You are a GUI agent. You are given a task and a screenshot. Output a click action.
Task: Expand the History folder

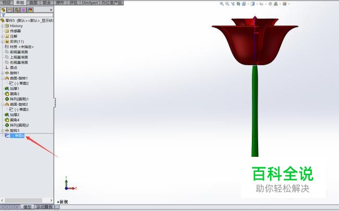[3, 26]
